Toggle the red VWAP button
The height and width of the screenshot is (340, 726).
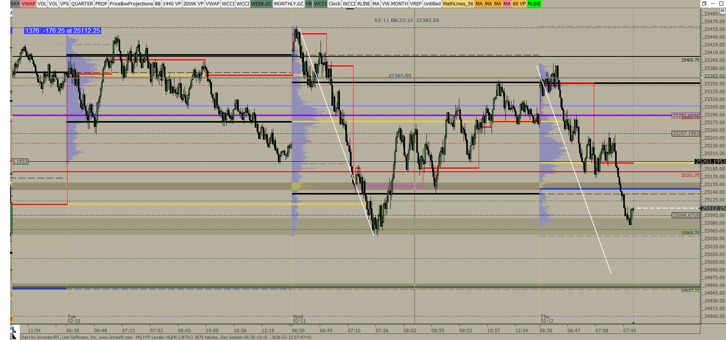pos(28,4)
